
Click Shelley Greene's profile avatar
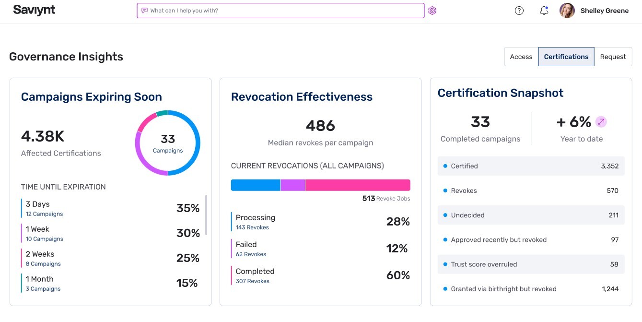pyautogui.click(x=567, y=10)
